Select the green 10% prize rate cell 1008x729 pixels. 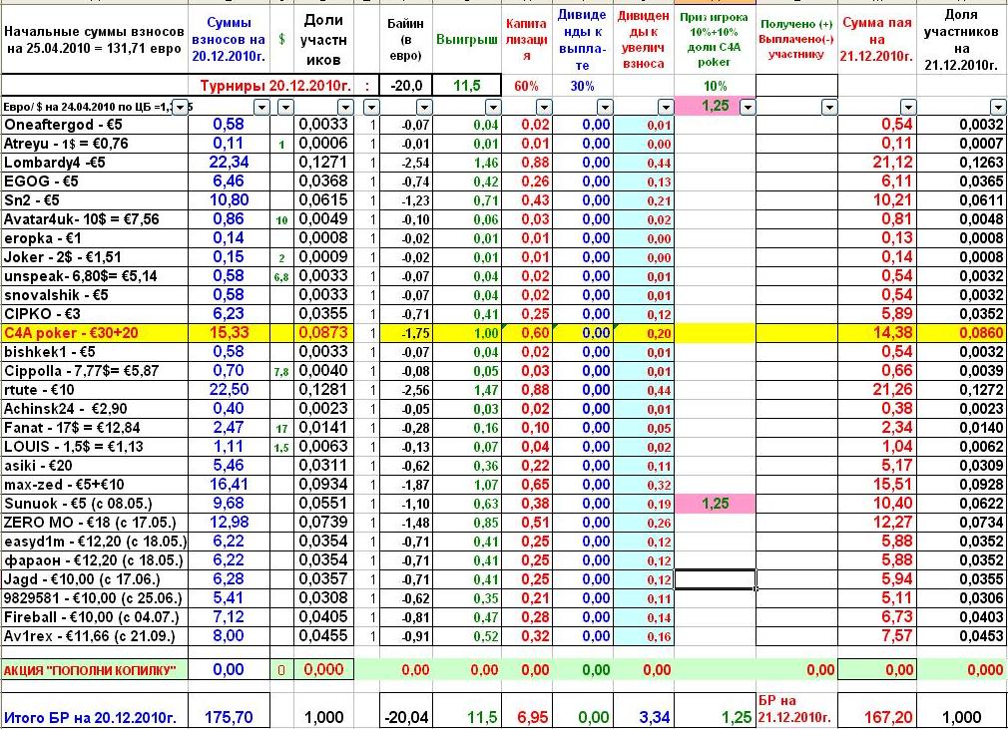click(x=715, y=86)
